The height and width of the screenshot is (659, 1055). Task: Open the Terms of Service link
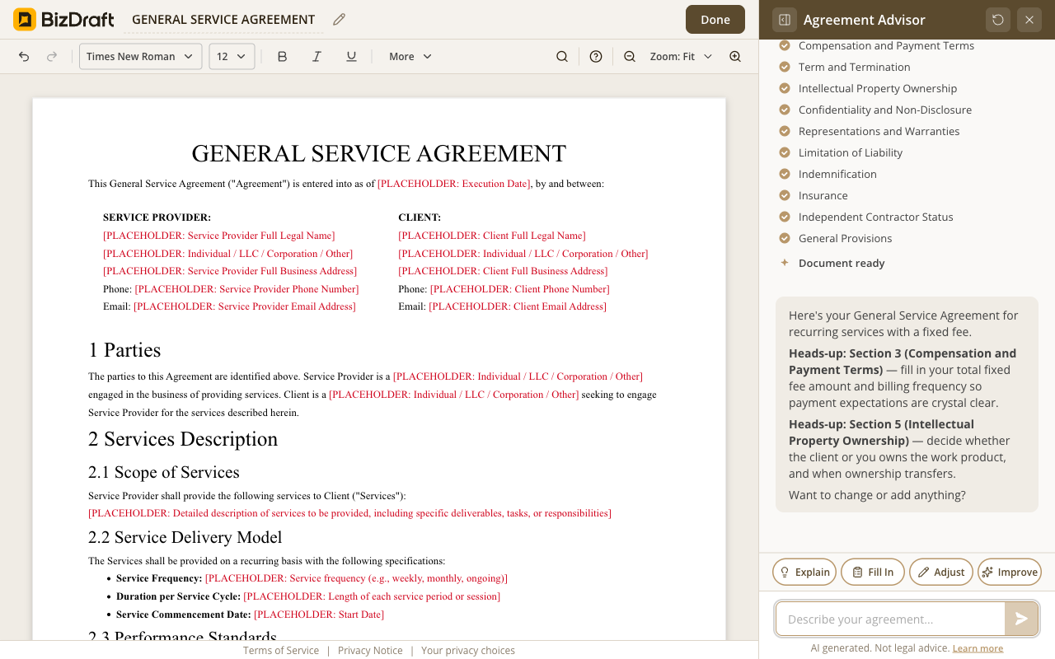tap(281, 650)
